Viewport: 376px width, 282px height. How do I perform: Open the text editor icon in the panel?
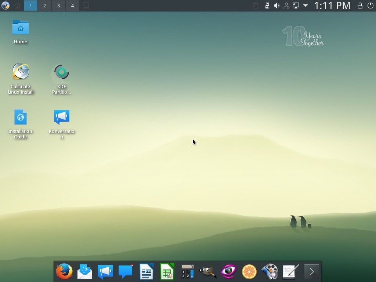(x=290, y=272)
